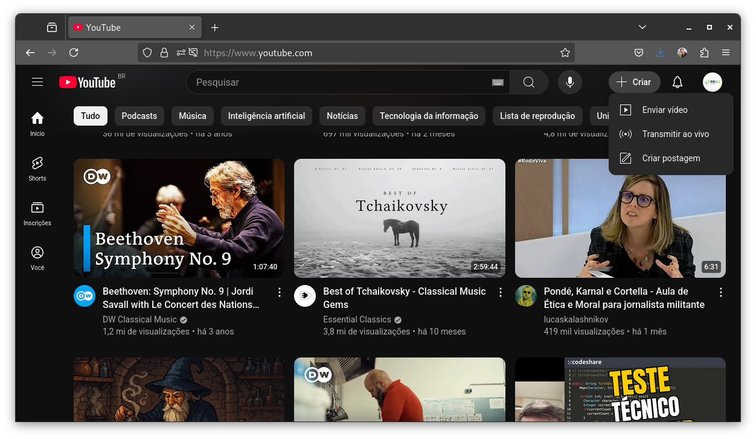756x439 pixels.
Task: Bookmark this page with star icon
Action: (x=565, y=53)
